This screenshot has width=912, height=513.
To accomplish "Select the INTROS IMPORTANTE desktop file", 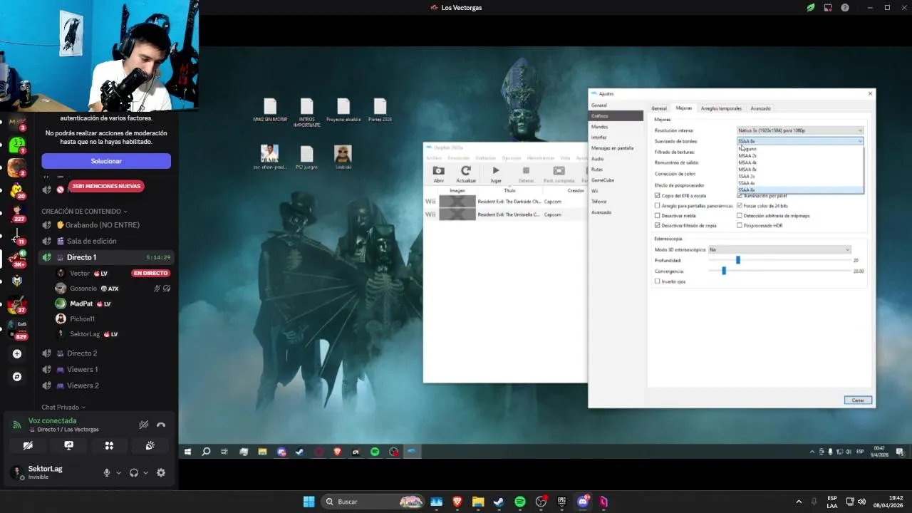I will point(307,113).
